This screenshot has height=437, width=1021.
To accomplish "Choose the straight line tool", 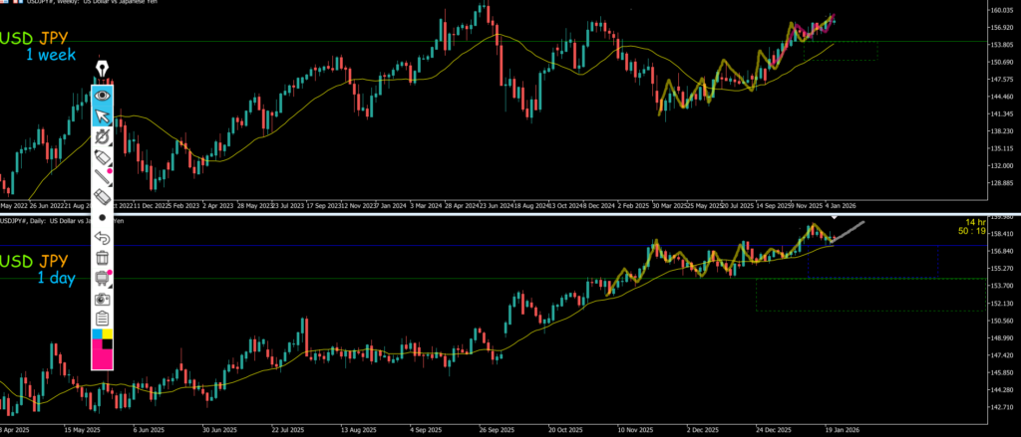I will tap(102, 177).
